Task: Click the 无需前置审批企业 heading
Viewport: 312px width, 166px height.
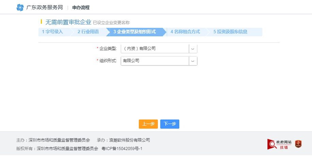Action: (x=68, y=22)
